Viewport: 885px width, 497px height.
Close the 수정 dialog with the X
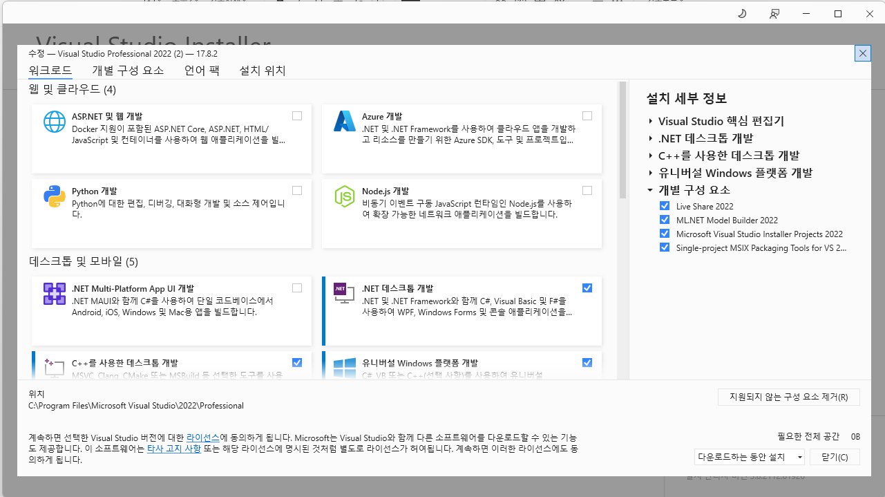pyautogui.click(x=862, y=53)
